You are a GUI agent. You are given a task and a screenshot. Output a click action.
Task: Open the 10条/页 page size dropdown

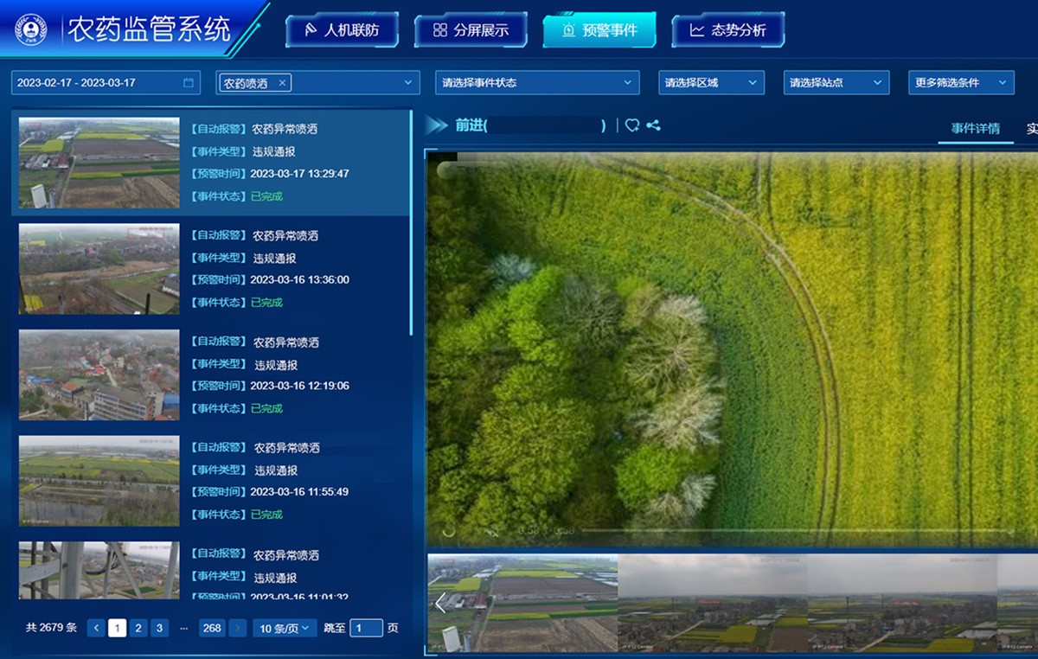[285, 628]
